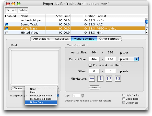Click the horizontal Offset field
This screenshot has width=152, height=116.
[x=94, y=71]
